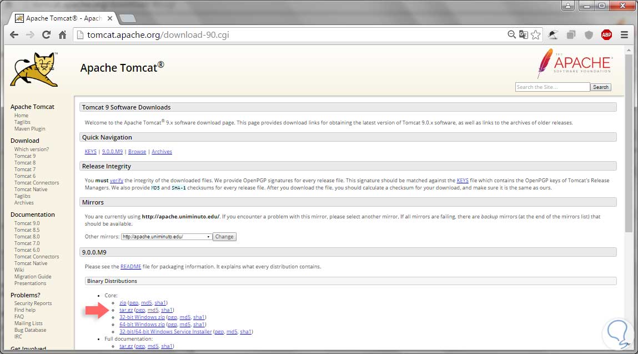Open the Archives quick navigation link

click(162, 152)
